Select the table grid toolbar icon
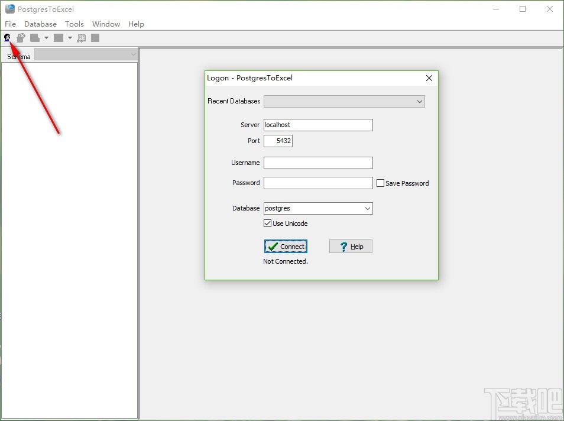 81,38
